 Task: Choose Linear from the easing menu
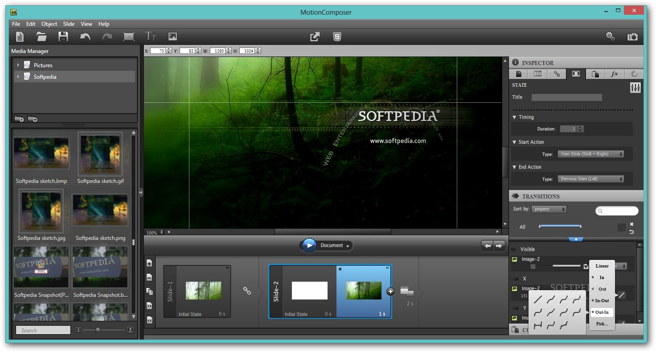tap(602, 266)
